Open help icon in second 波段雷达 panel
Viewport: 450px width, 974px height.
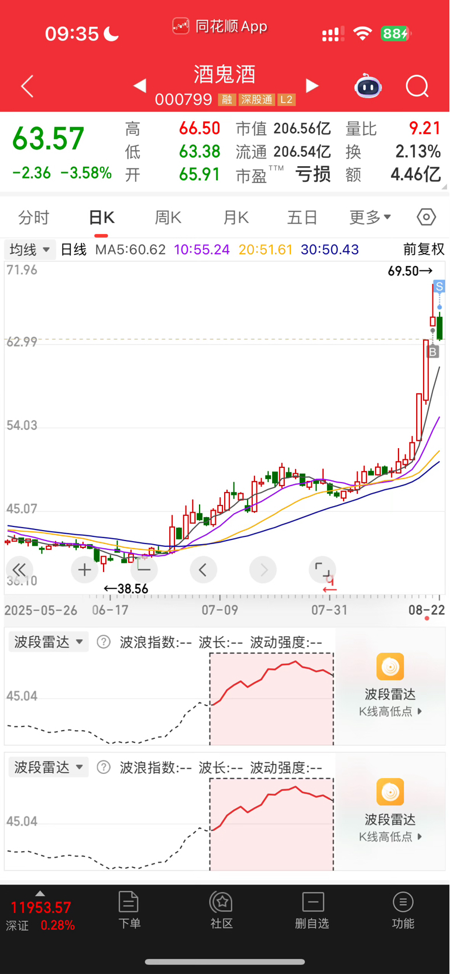[x=104, y=767]
